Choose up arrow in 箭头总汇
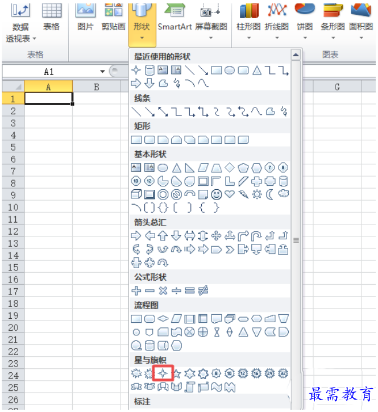 click(163, 236)
